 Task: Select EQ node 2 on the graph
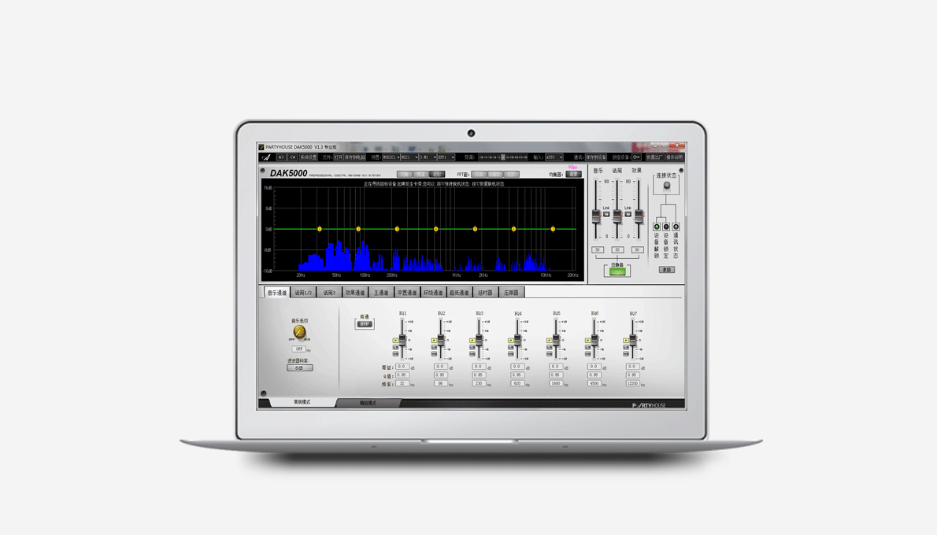pyautogui.click(x=358, y=229)
